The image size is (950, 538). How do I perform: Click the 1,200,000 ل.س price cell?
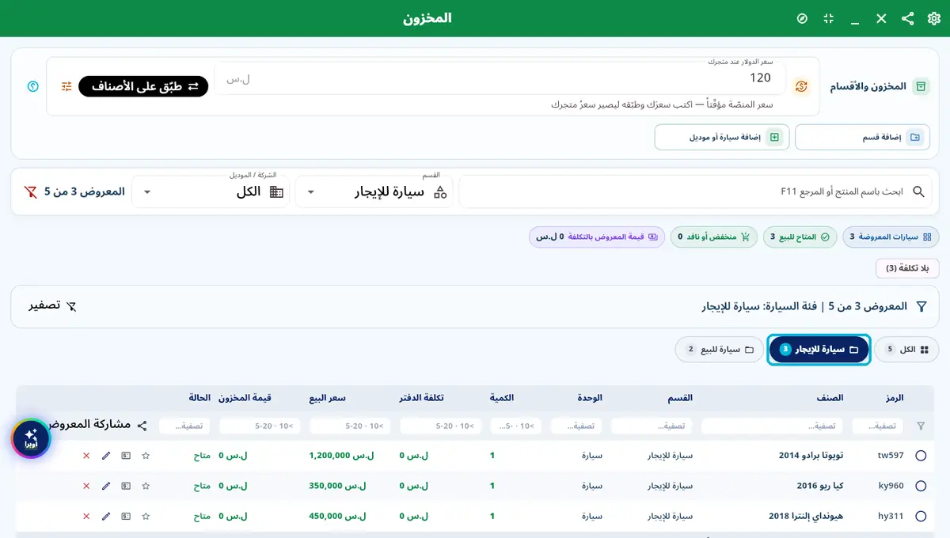coord(341,456)
